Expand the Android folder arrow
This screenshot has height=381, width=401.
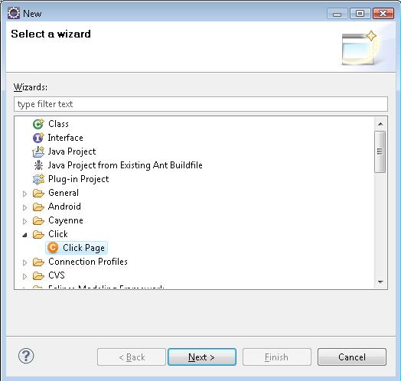(24, 207)
